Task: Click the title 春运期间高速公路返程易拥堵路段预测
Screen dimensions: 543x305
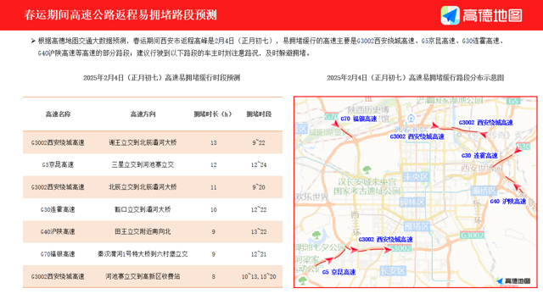Action: coord(120,15)
